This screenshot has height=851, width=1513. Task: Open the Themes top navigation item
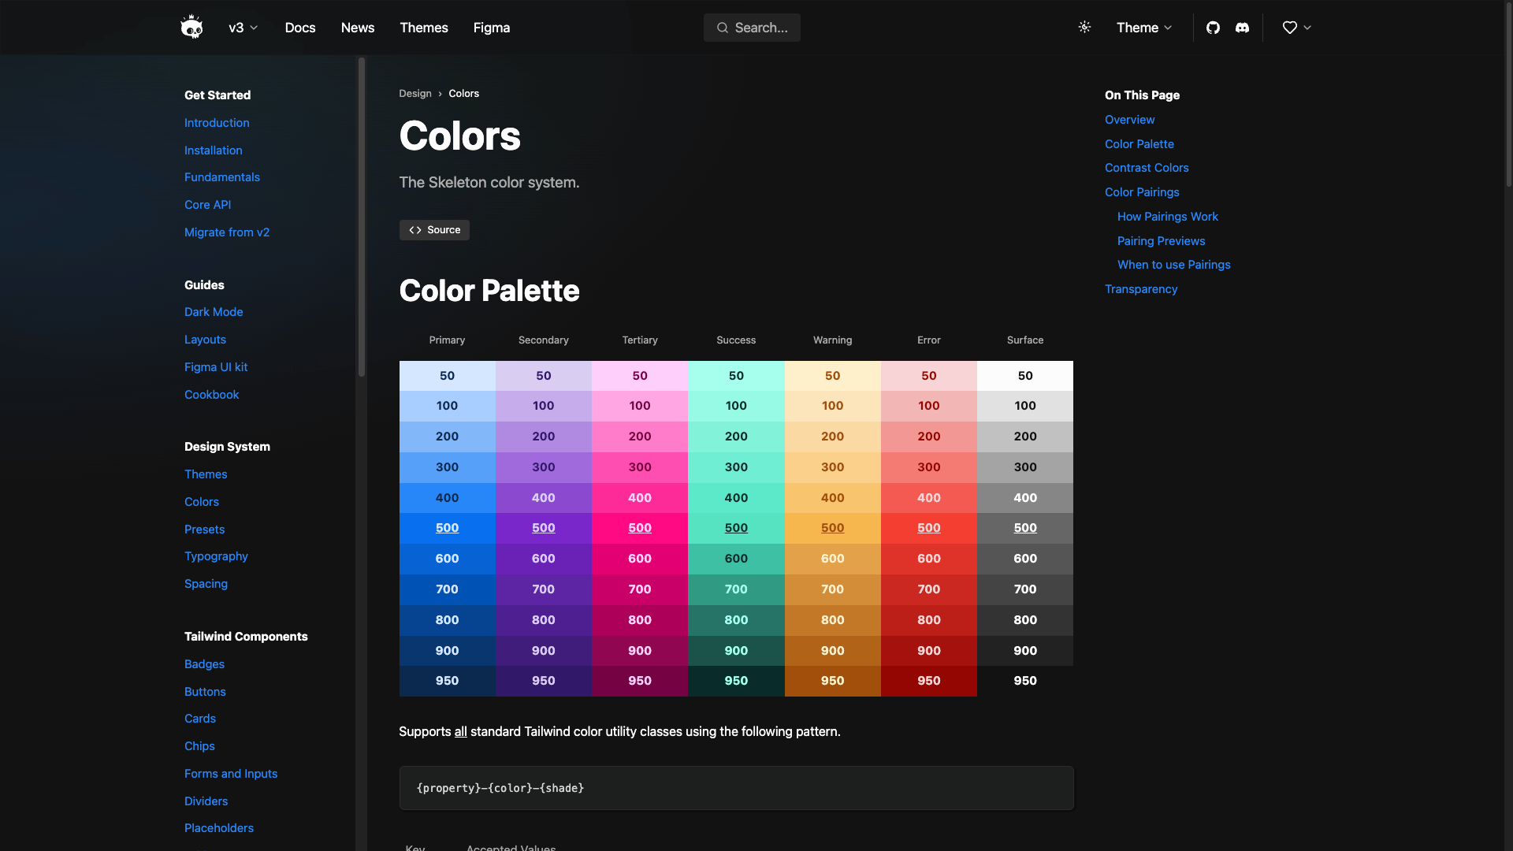[423, 28]
